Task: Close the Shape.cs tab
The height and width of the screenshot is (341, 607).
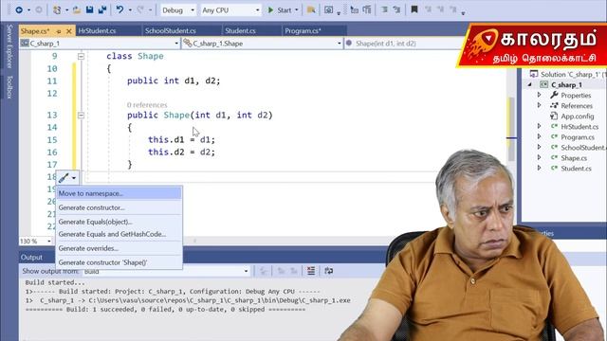Action: click(x=69, y=31)
